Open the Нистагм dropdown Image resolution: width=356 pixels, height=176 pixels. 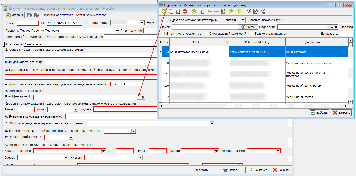[140, 158]
